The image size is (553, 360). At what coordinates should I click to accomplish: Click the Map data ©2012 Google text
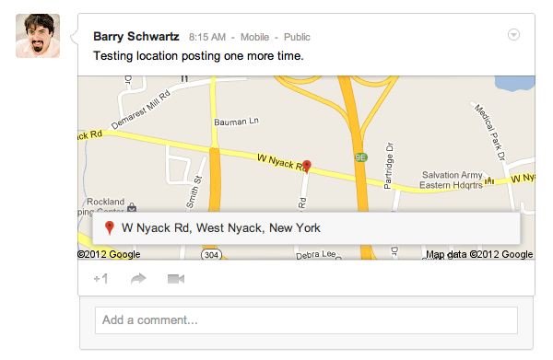click(479, 254)
